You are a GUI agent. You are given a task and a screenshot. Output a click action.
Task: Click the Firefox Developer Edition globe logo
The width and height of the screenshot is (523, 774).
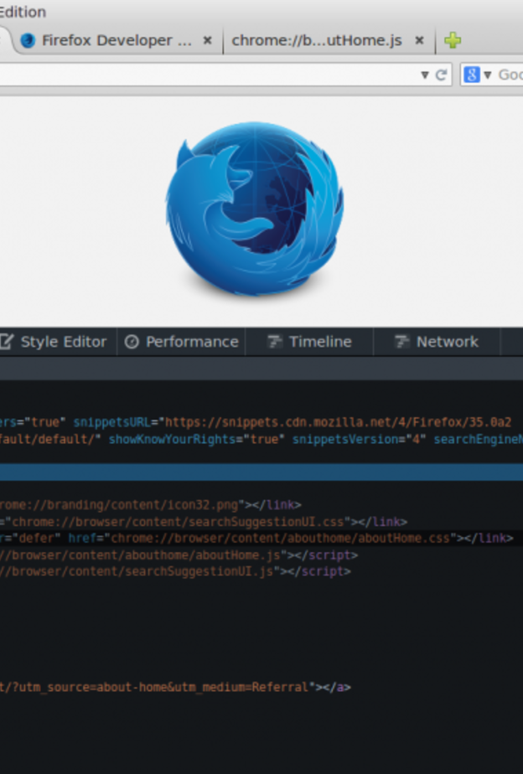coord(255,209)
